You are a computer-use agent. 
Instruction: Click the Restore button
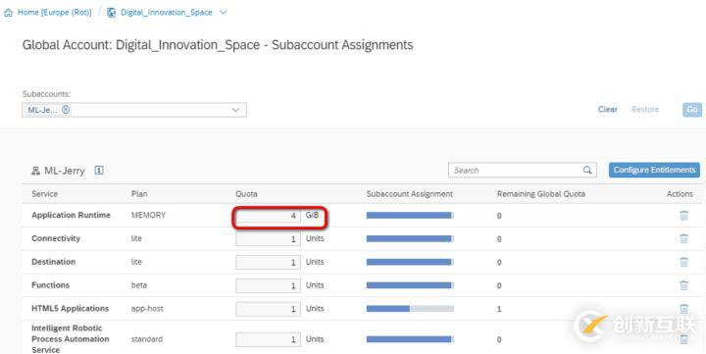[645, 110]
